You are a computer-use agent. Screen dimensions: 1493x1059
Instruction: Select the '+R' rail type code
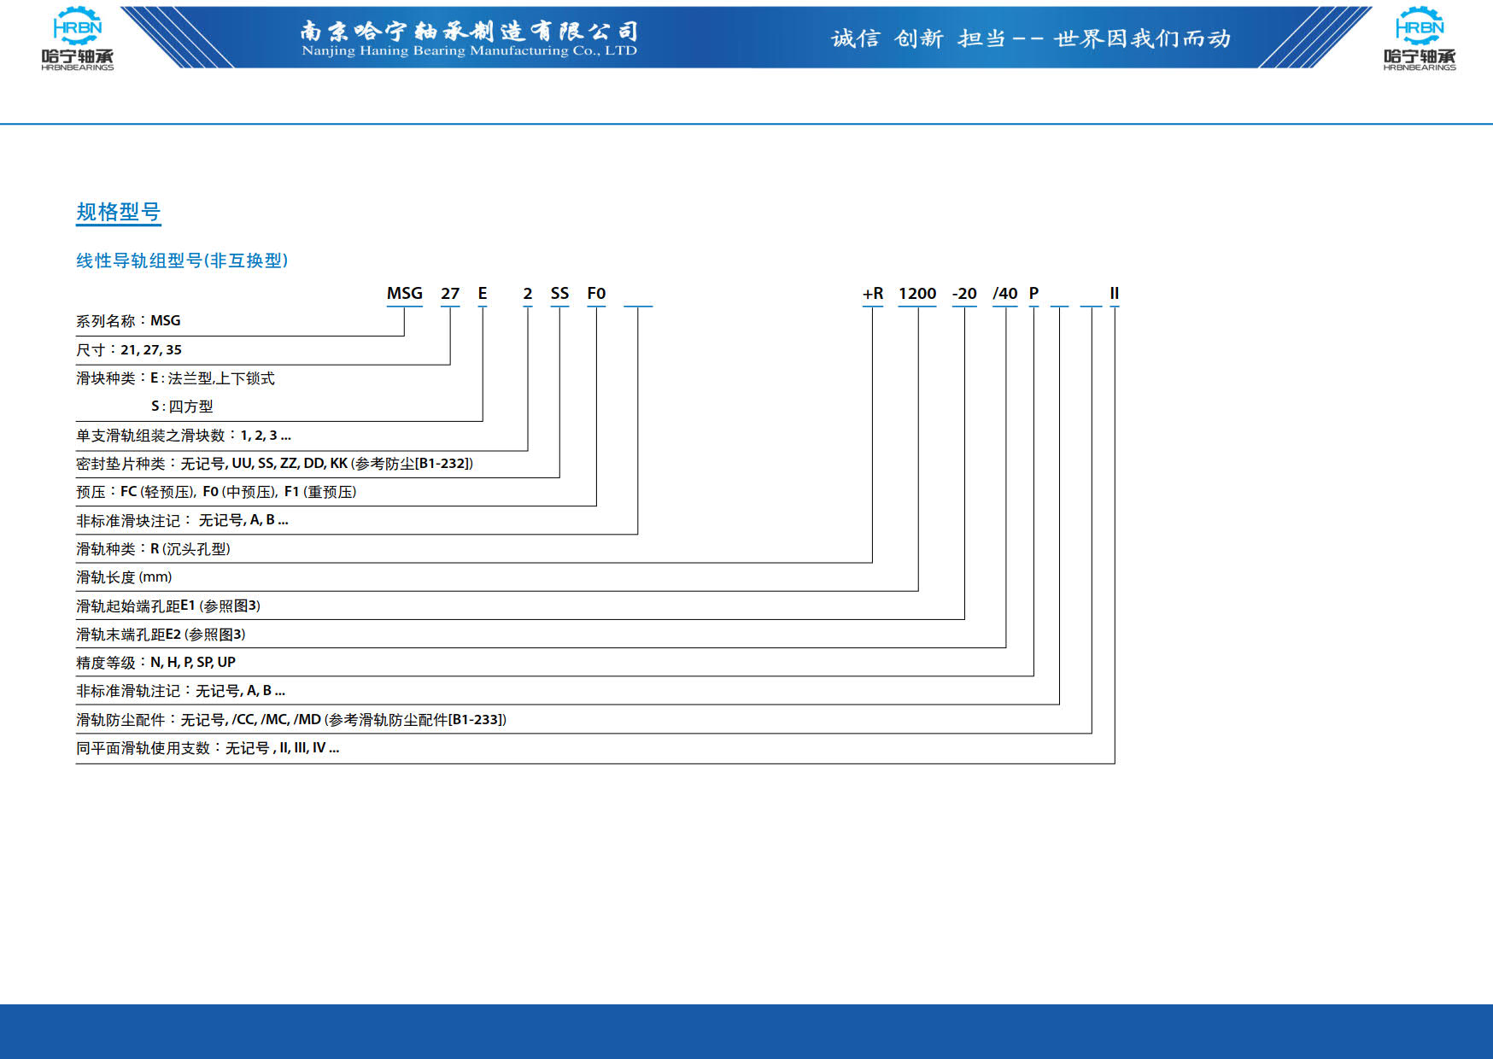coord(873,294)
